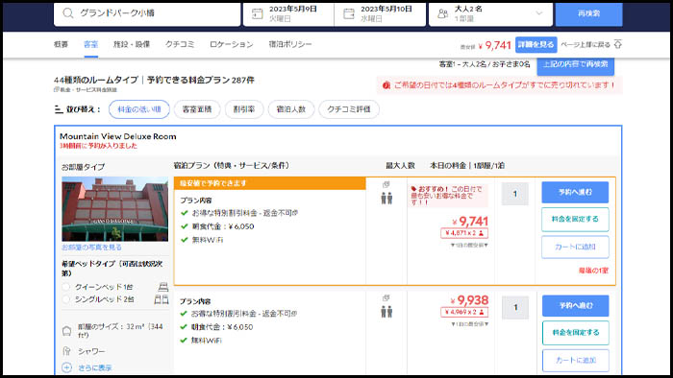Click two-person icon in ¥9,938 plan
The height and width of the screenshot is (378, 673).
click(386, 312)
